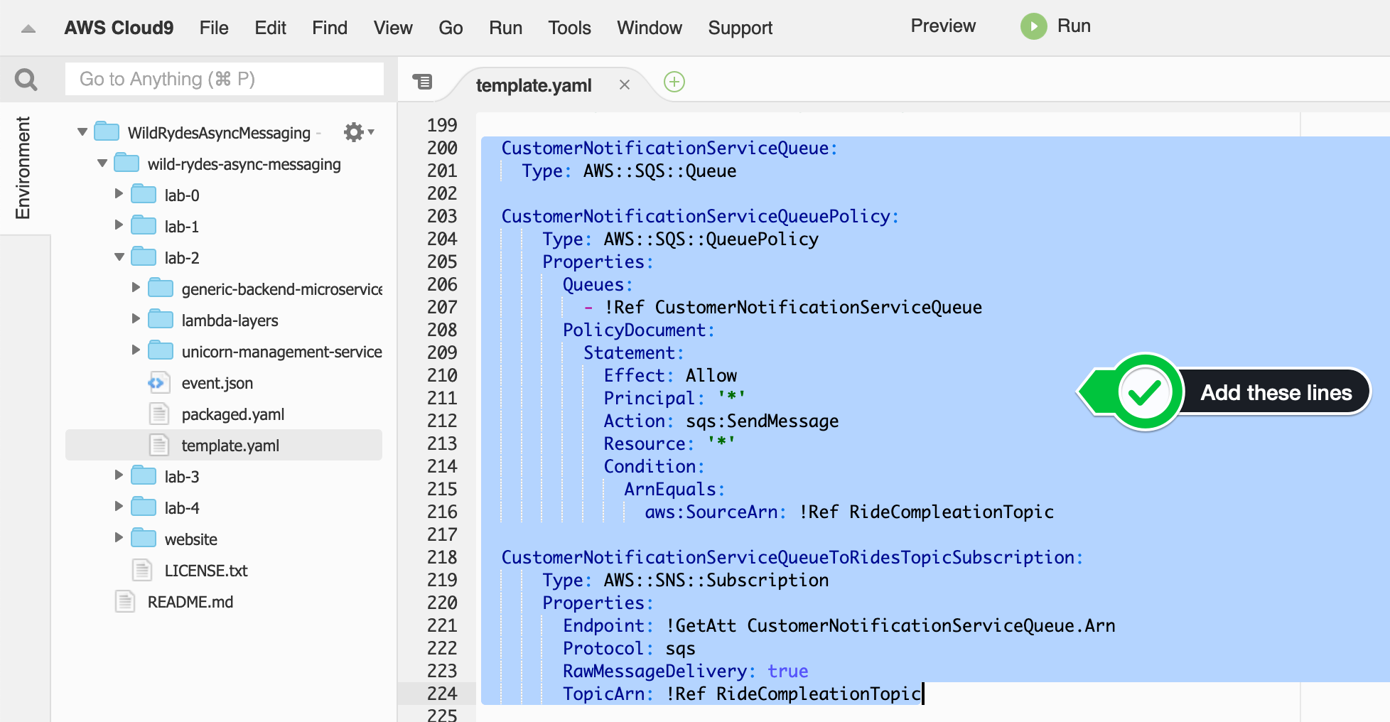Click the text 'AWS::SNS::Subscription'
Viewport: 1390px width, 722px height.
[x=716, y=580]
